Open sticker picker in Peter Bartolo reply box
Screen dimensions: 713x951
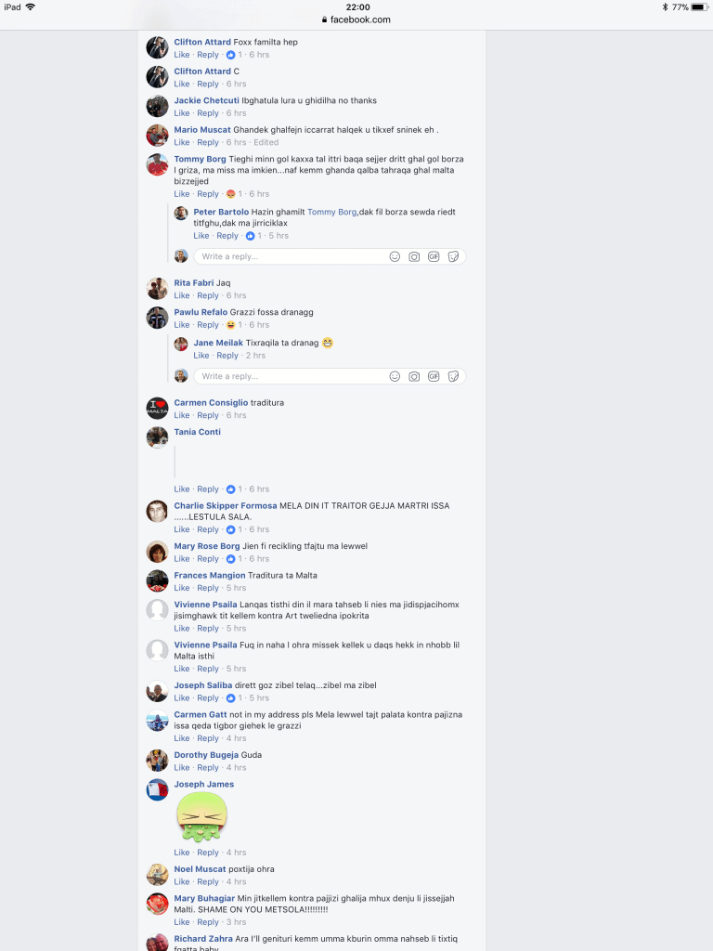pos(453,256)
